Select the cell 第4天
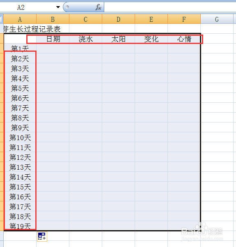 [20, 78]
